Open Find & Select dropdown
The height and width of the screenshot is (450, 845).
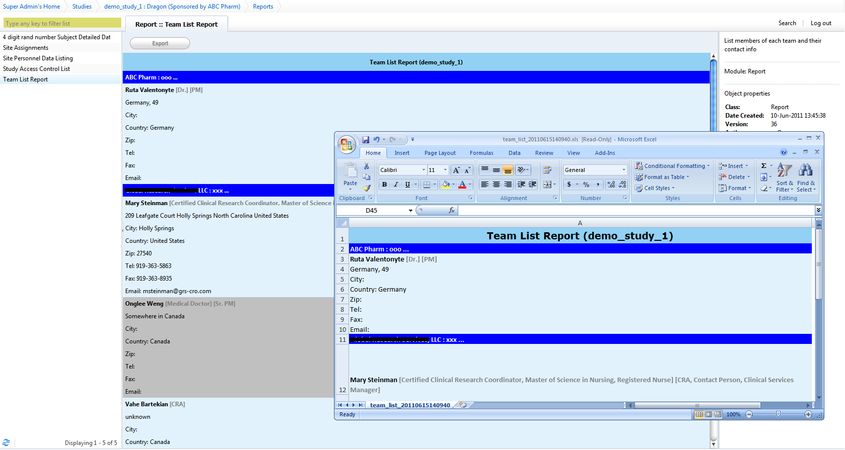click(806, 177)
